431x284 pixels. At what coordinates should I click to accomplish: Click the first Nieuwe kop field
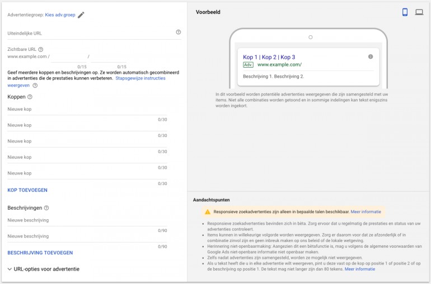pyautogui.click(x=87, y=110)
